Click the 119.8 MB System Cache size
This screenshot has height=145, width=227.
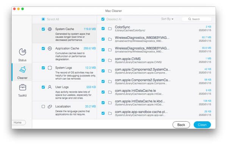[90, 29]
